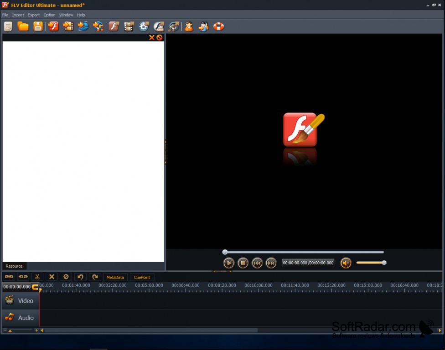
Task: Click the 00:01:40.000 label on timeline ruler
Action: tap(76, 285)
